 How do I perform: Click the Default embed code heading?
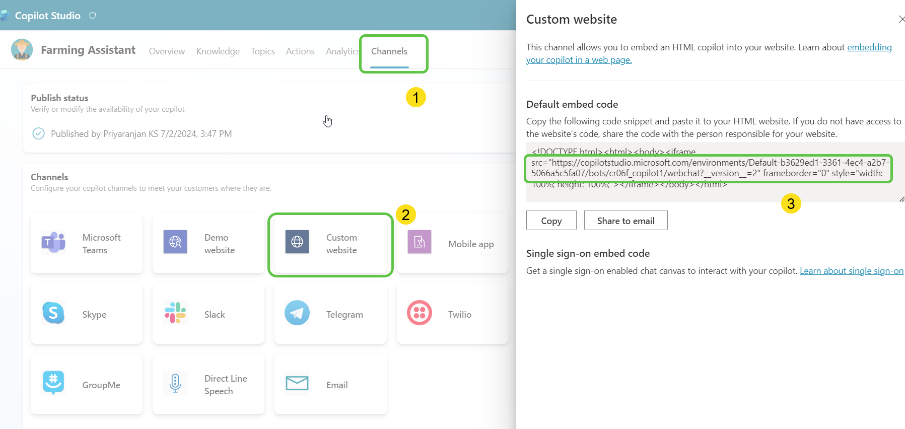click(x=572, y=104)
